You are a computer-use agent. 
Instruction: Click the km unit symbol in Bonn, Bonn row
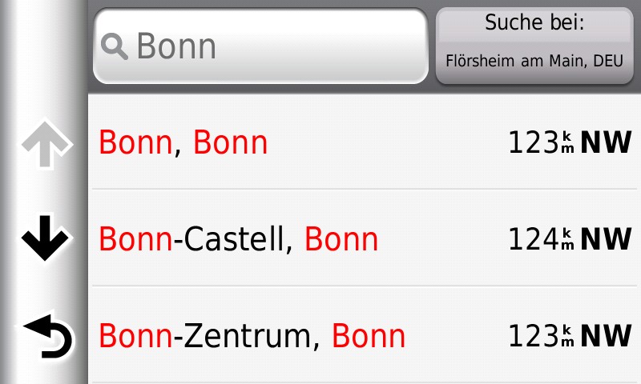pyautogui.click(x=567, y=142)
